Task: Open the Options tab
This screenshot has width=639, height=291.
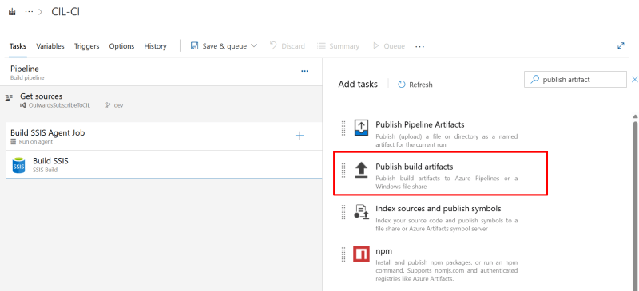Action: tap(121, 46)
